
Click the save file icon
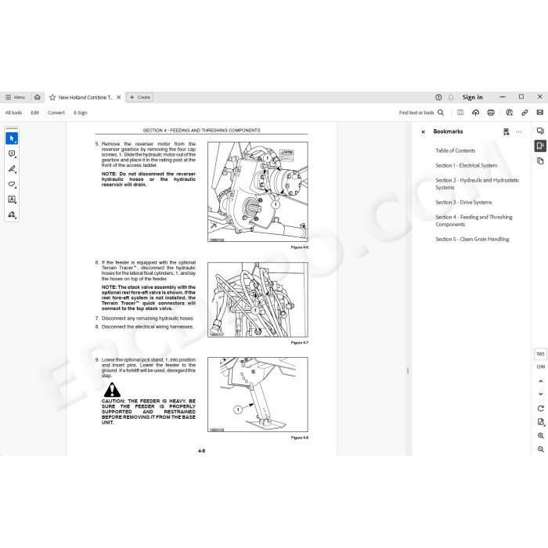pyautogui.click(x=460, y=113)
